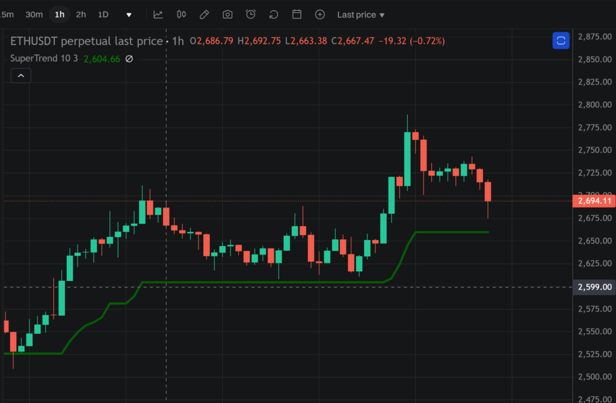Collapse the indicator legend with chevron

pyautogui.click(x=20, y=76)
